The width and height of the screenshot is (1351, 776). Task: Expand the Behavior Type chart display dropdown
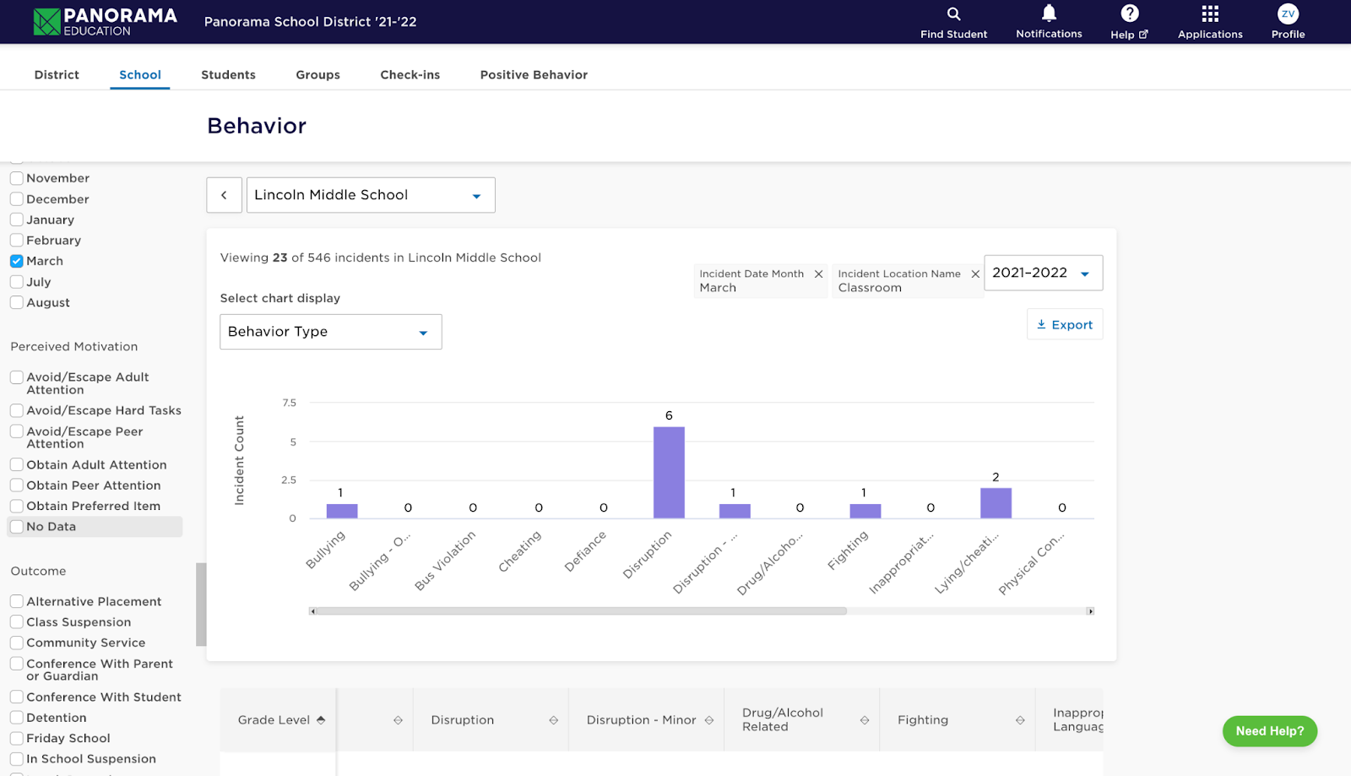330,332
